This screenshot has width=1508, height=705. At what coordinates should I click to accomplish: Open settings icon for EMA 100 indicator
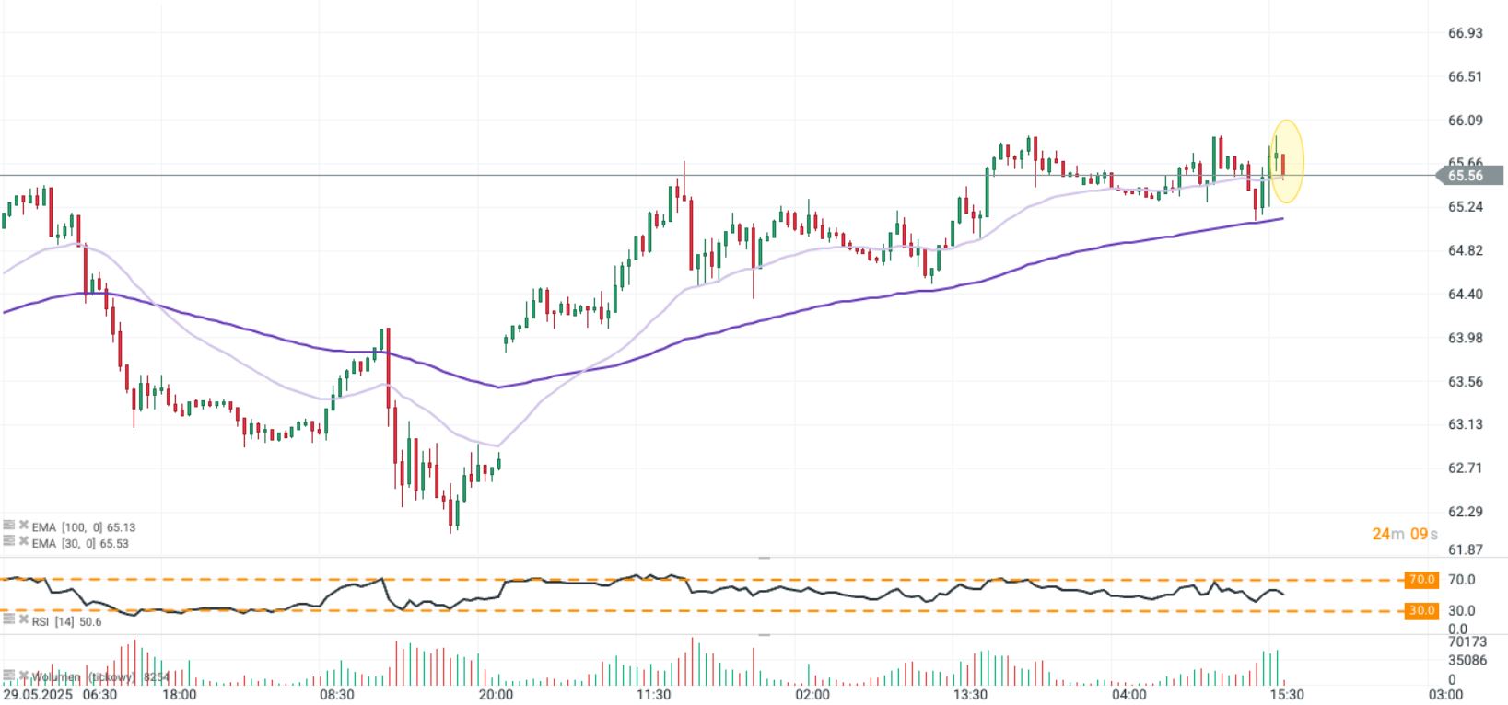[x=8, y=526]
